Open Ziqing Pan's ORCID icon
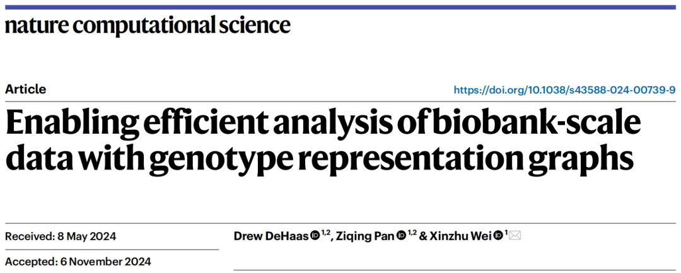The image size is (681, 273). (x=401, y=236)
